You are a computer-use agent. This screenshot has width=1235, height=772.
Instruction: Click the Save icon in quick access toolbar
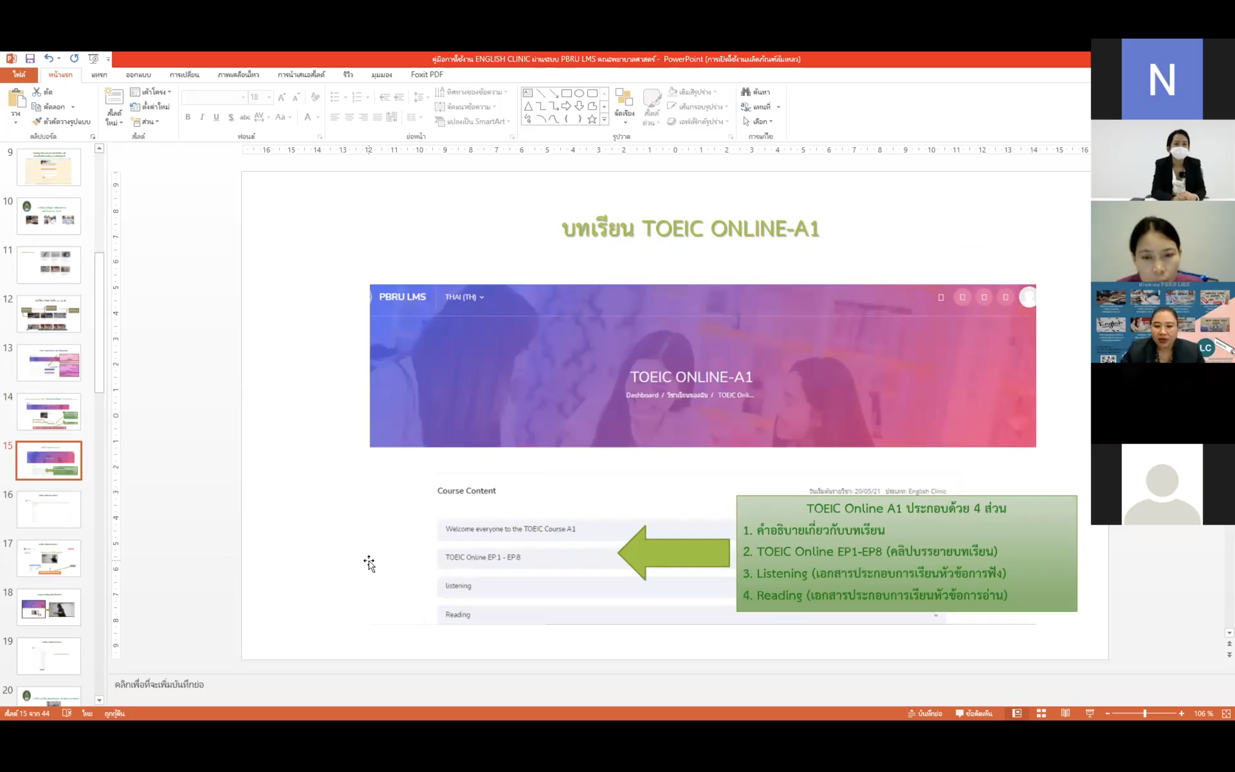(30, 59)
